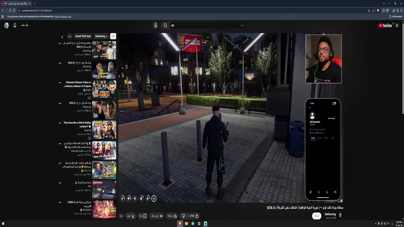This screenshot has height=227, width=404.
Task: Open tab search chevron in title bar
Action: pos(384,3)
